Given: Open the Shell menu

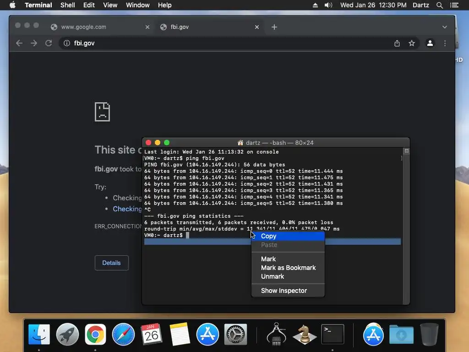Looking at the screenshot, I should pyautogui.click(x=68, y=5).
